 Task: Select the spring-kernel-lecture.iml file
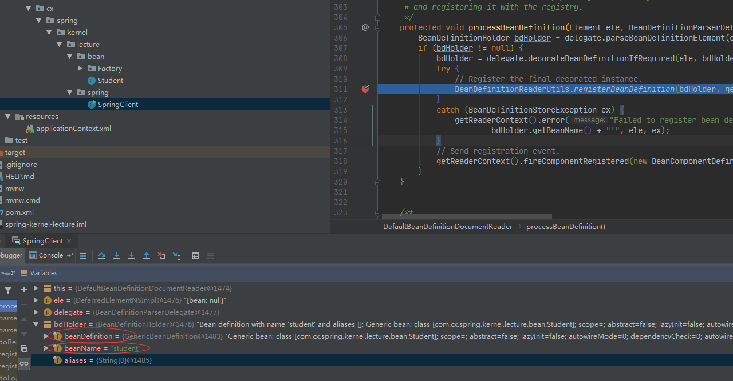(x=44, y=224)
